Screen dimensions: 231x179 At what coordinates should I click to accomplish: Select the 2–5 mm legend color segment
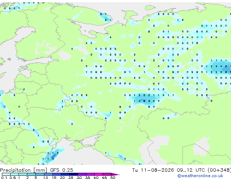click(x=32, y=174)
